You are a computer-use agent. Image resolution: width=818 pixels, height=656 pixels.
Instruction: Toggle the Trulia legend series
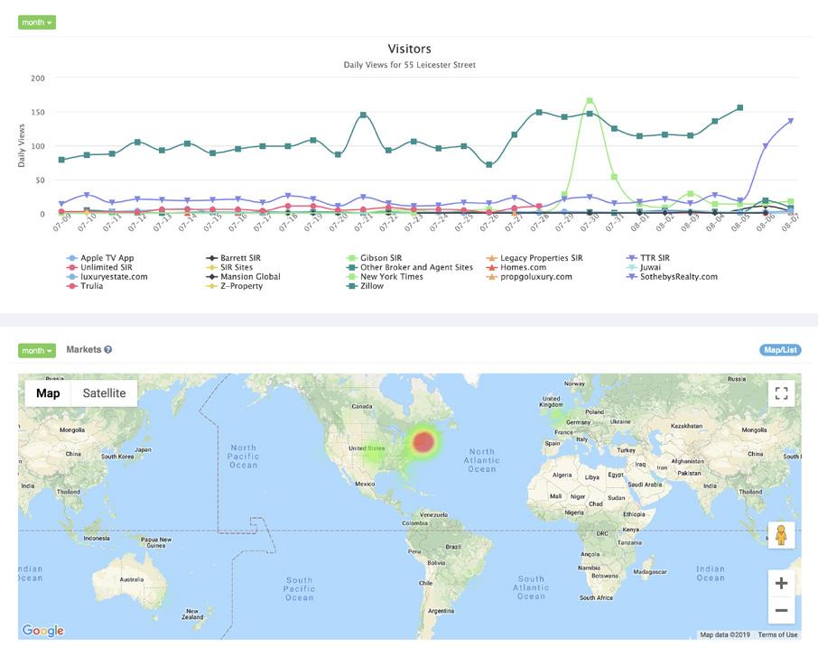point(85,286)
